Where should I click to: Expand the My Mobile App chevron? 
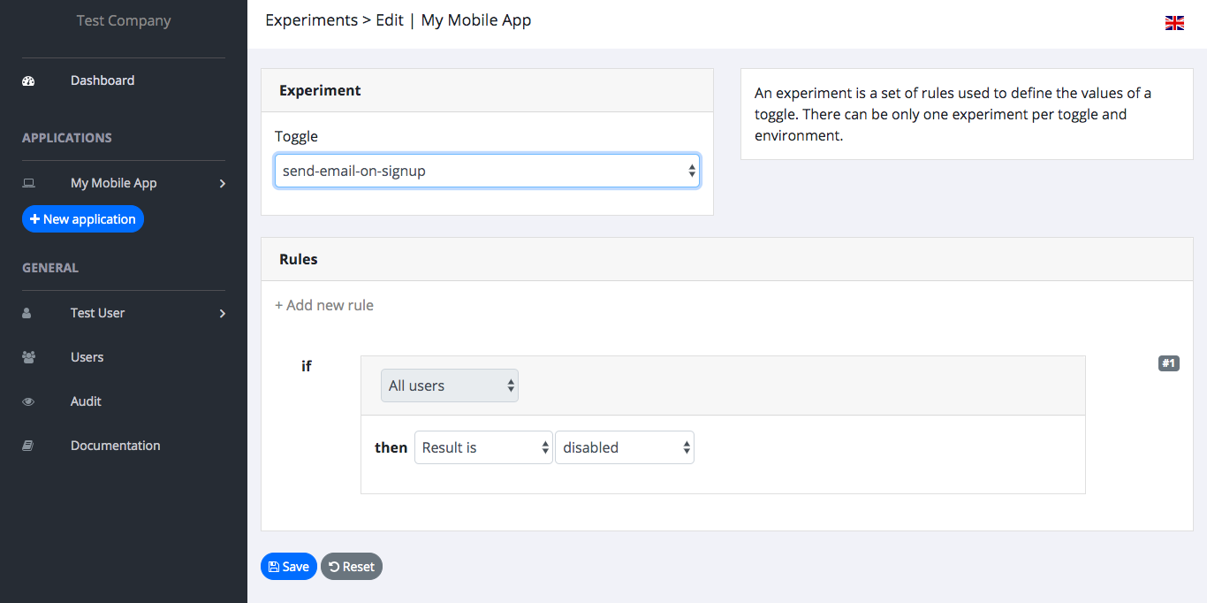(x=223, y=183)
